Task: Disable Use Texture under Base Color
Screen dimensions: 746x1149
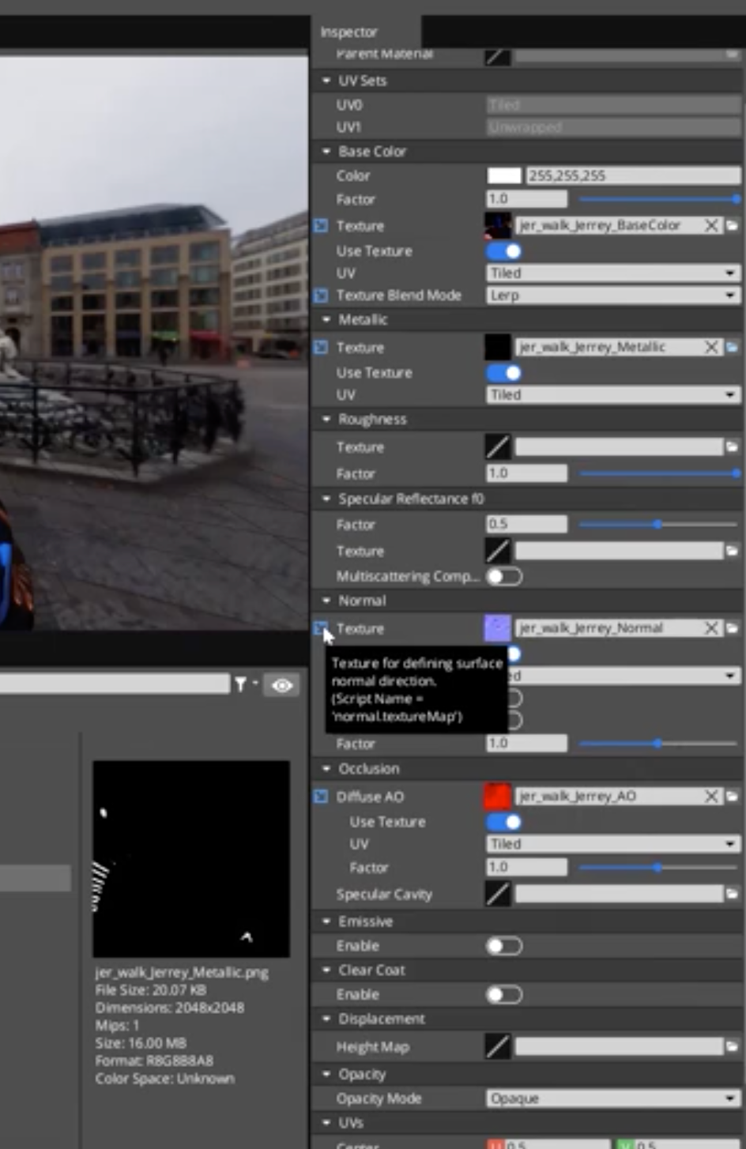Action: pyautogui.click(x=503, y=251)
